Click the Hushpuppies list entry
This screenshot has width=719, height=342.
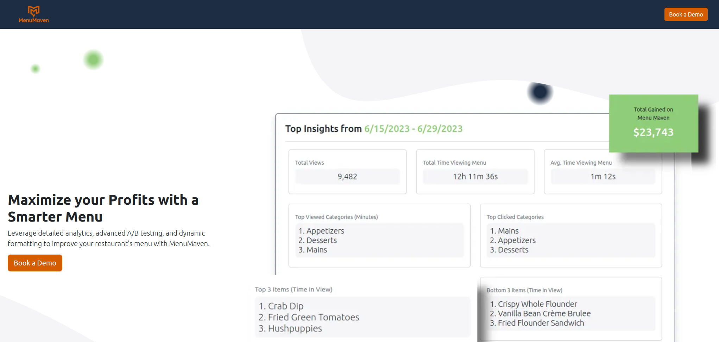pos(295,329)
